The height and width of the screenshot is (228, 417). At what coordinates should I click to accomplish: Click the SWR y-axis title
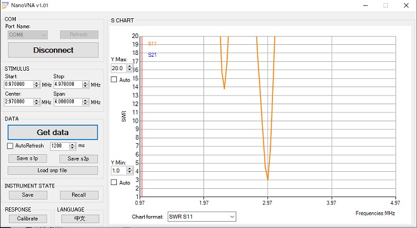124,116
